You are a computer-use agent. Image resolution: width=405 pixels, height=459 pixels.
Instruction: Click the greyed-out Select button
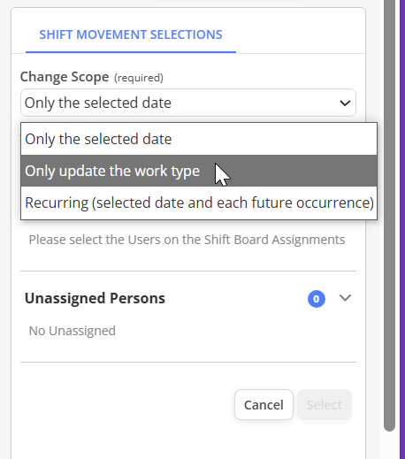[325, 405]
